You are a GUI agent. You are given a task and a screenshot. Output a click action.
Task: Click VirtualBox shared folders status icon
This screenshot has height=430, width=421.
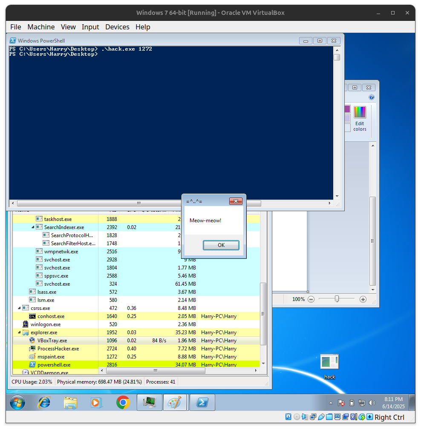329,417
